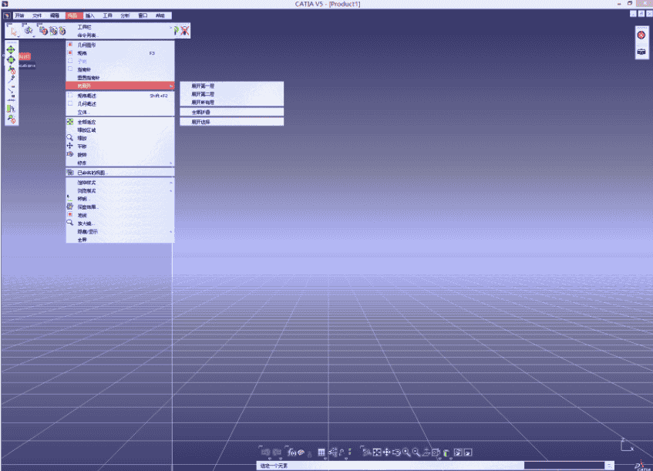This screenshot has width=653, height=471.
Task: Click the red circular icon in right toolbar
Action: coord(641,35)
